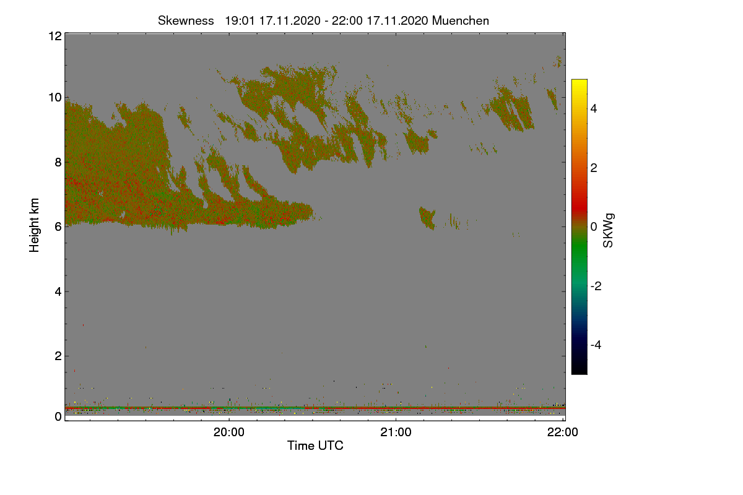Click the "Time UTC" axis label

coord(315,445)
